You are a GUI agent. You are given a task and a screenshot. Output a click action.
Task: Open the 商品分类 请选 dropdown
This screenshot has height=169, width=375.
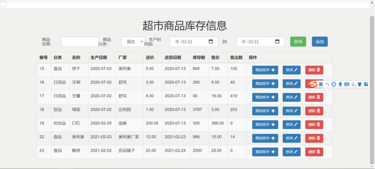click(x=133, y=41)
